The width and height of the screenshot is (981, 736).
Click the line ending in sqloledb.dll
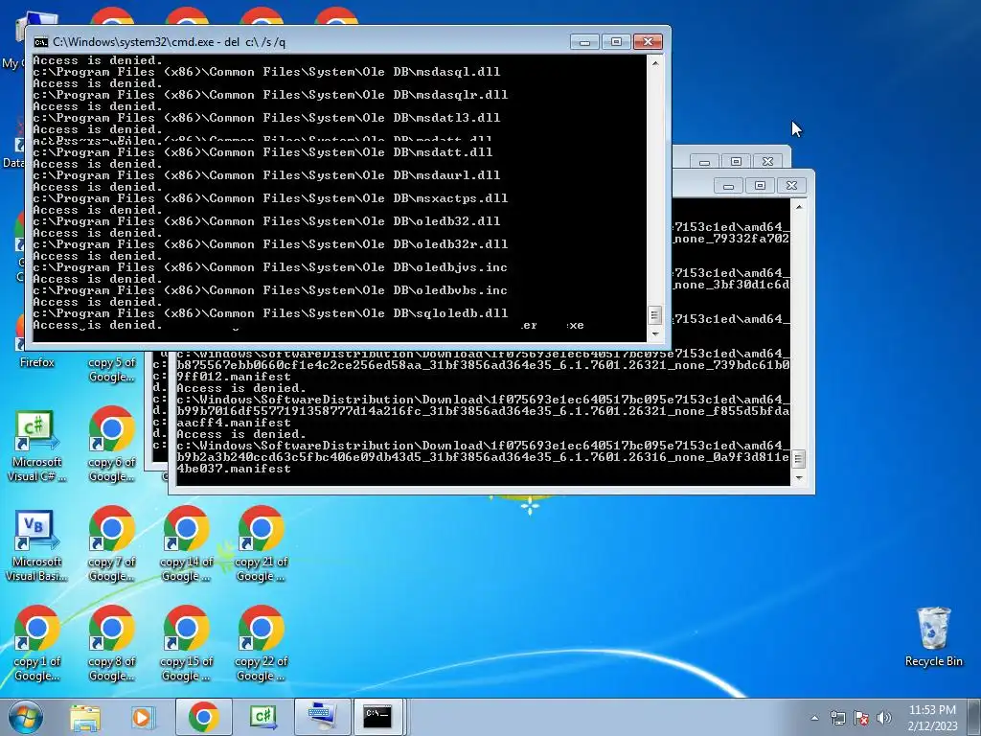tap(270, 313)
